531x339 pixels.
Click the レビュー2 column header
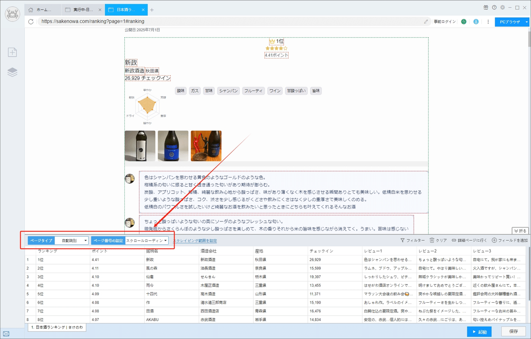point(444,251)
